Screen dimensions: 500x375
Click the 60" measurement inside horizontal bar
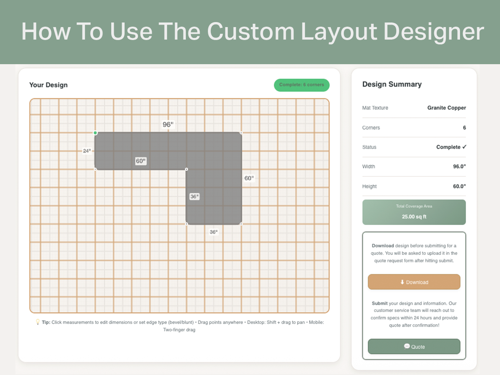141,161
